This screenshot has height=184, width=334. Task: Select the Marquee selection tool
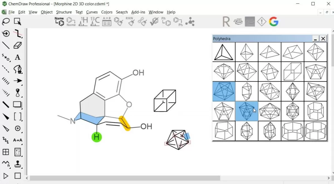pos(18,21)
